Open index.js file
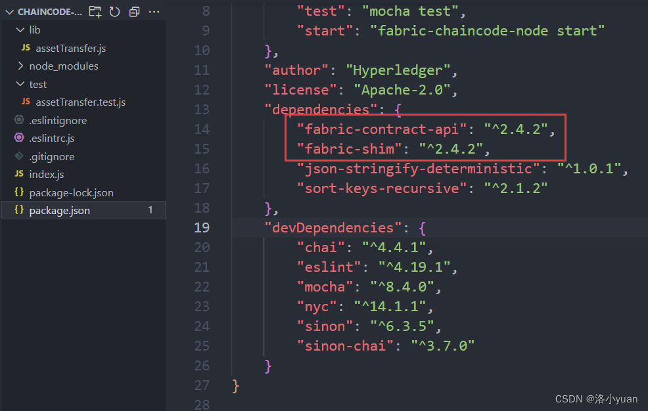 click(46, 175)
